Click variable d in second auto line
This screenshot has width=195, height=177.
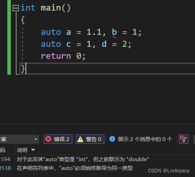point(104,44)
